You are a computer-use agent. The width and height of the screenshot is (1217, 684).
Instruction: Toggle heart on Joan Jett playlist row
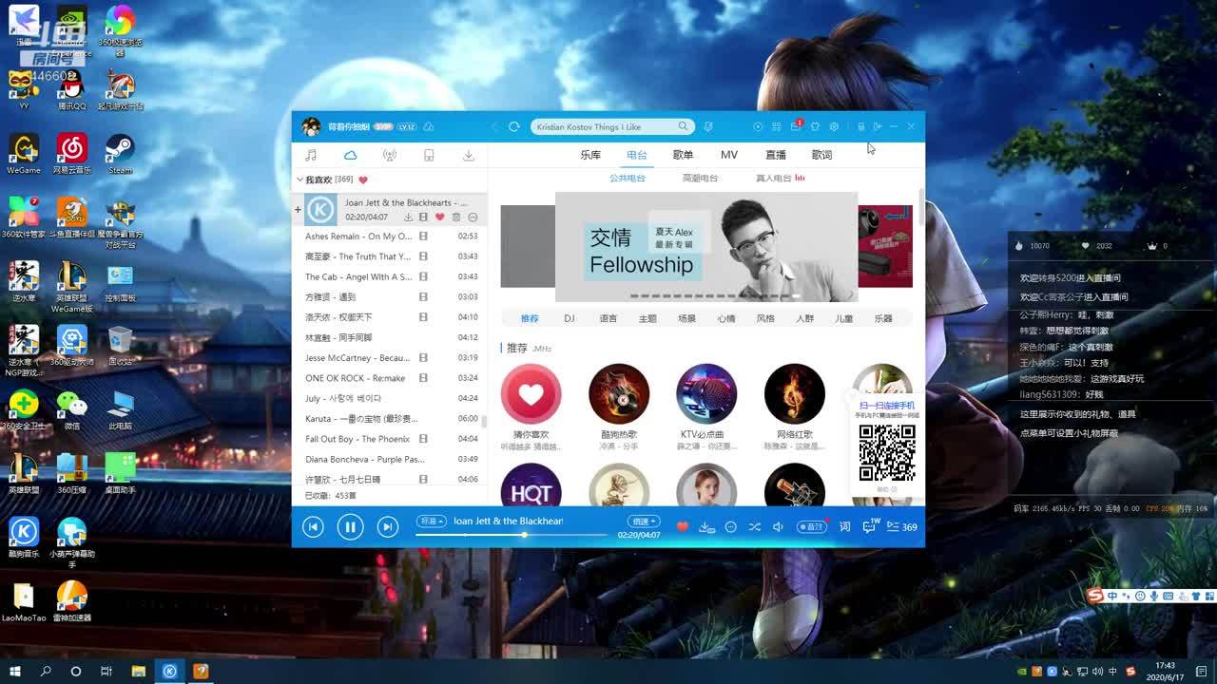tap(440, 218)
